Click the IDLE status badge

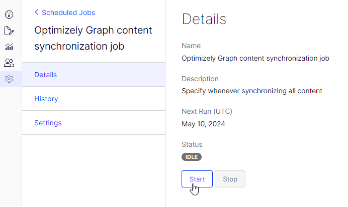192,157
